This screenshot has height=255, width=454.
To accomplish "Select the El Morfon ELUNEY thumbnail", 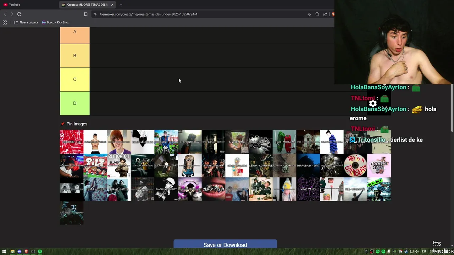I will pyautogui.click(x=119, y=165).
